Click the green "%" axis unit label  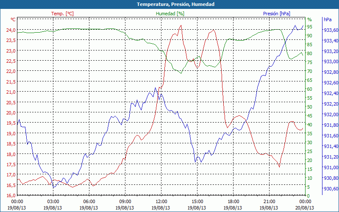click(310, 20)
